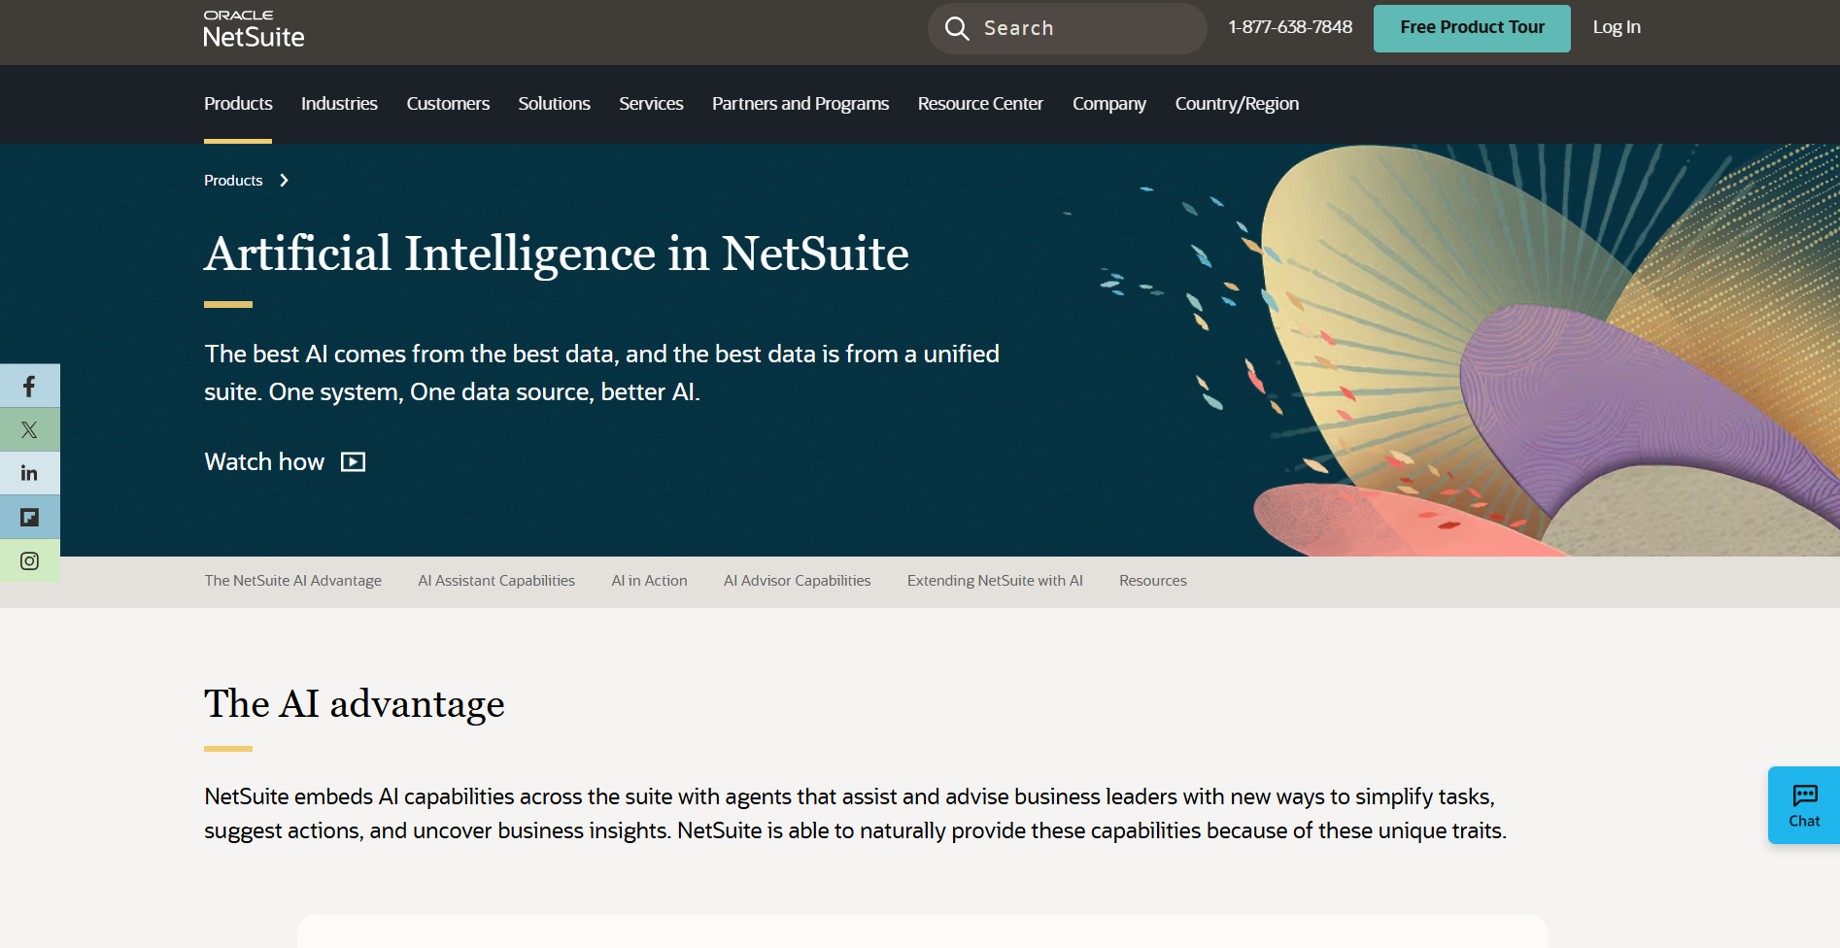Jump to The NetSuite AI Advantage section
This screenshot has width=1840, height=948.
click(x=292, y=581)
